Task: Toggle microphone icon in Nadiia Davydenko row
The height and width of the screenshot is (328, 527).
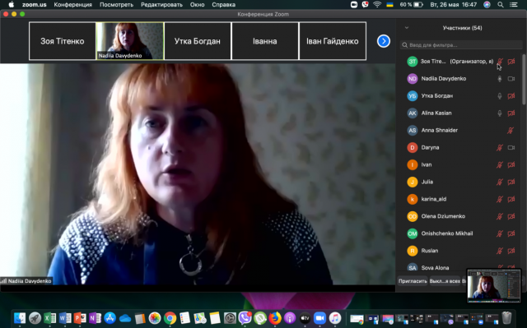Action: pos(500,79)
